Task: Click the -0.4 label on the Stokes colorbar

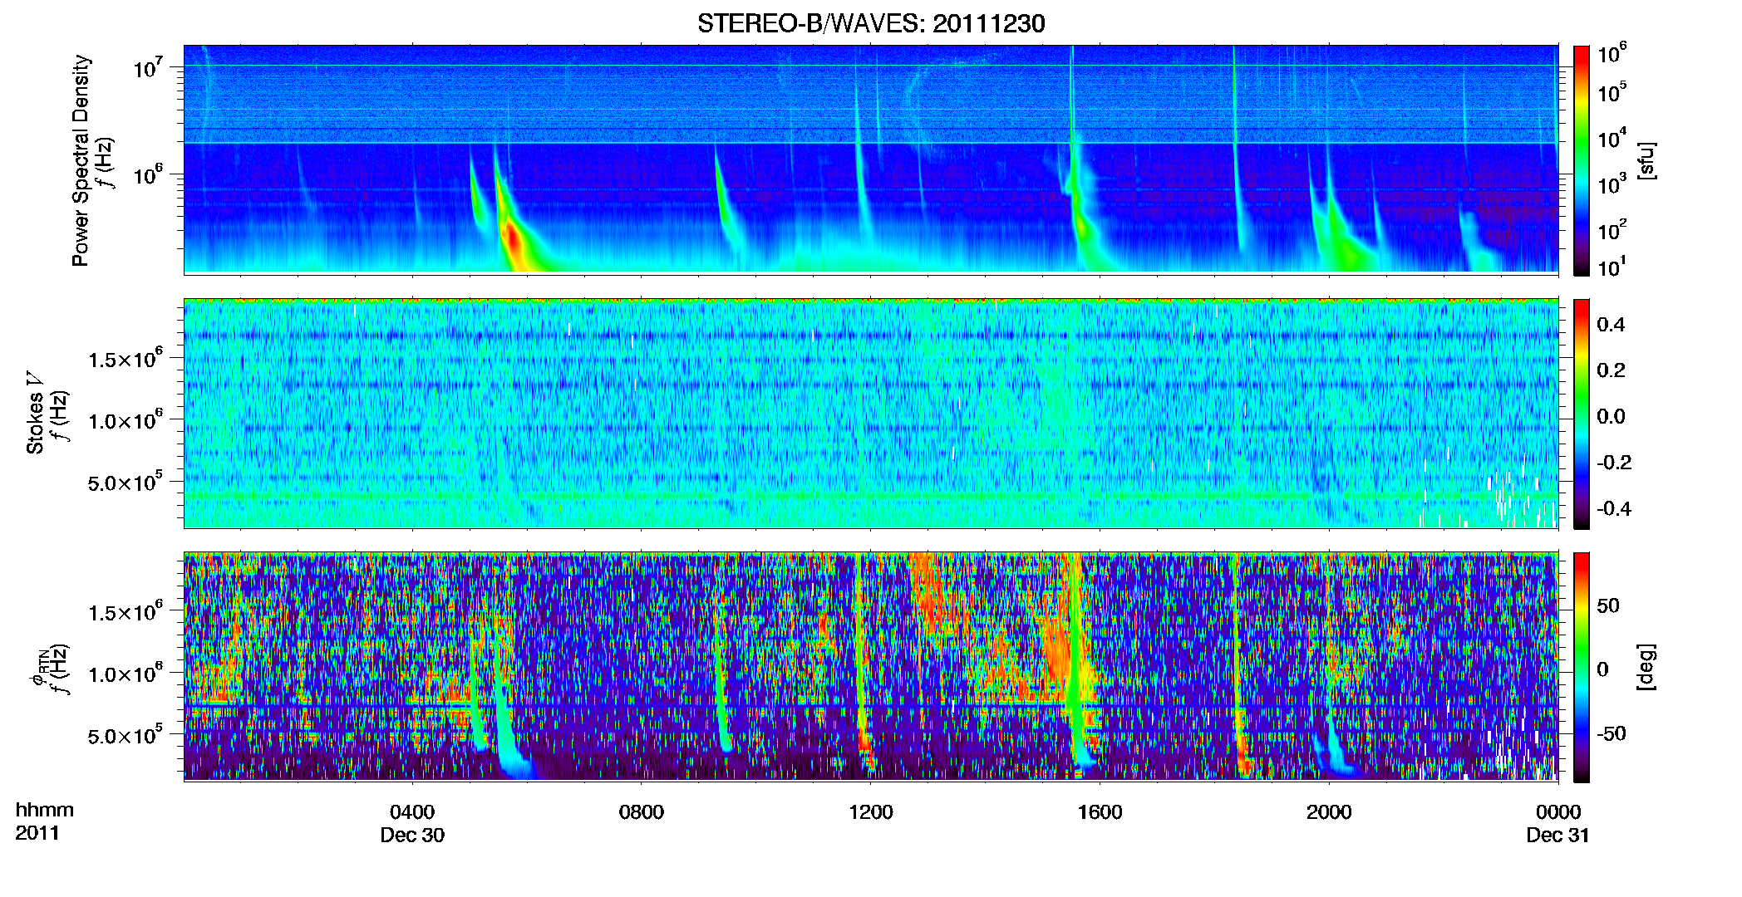Action: (1614, 508)
